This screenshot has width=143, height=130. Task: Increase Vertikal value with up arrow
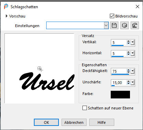click(x=129, y=42)
